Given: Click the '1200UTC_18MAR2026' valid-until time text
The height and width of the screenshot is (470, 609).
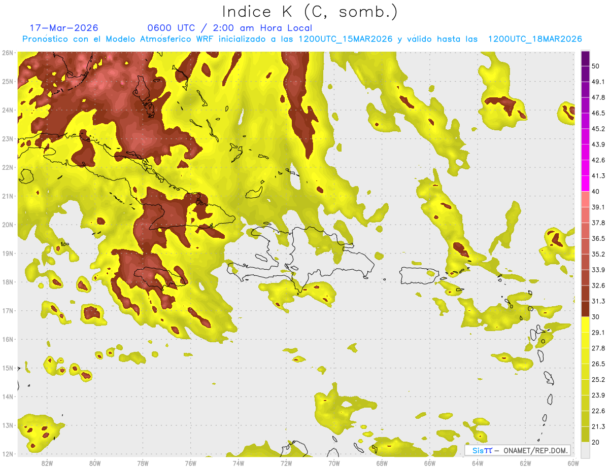Looking at the screenshot, I should pyautogui.click(x=534, y=39).
